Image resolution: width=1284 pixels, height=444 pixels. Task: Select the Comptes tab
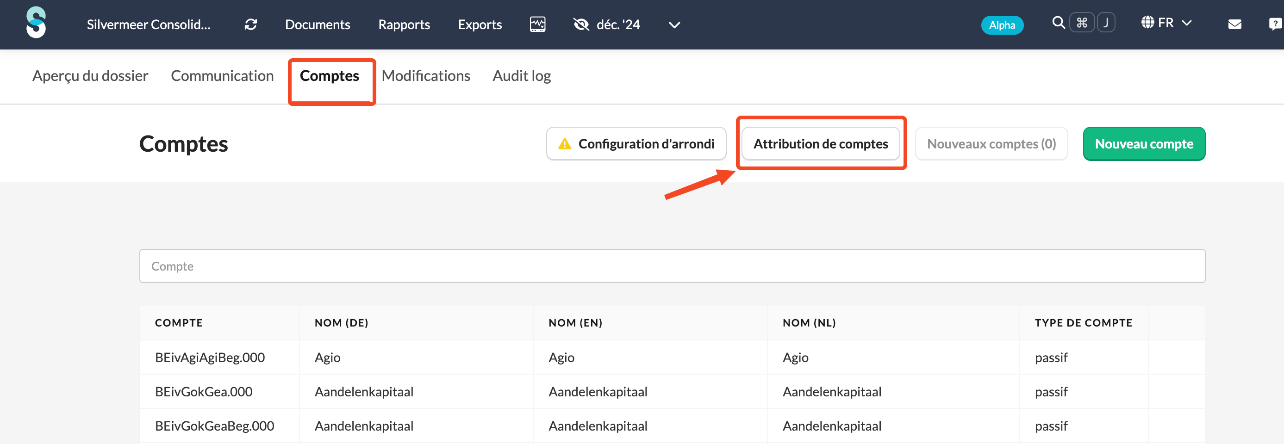pyautogui.click(x=330, y=76)
